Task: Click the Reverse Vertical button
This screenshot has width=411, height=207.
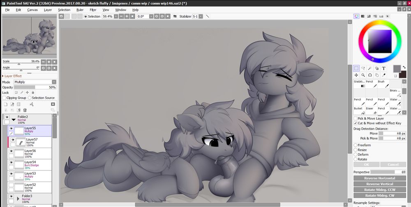Action: click(379, 184)
